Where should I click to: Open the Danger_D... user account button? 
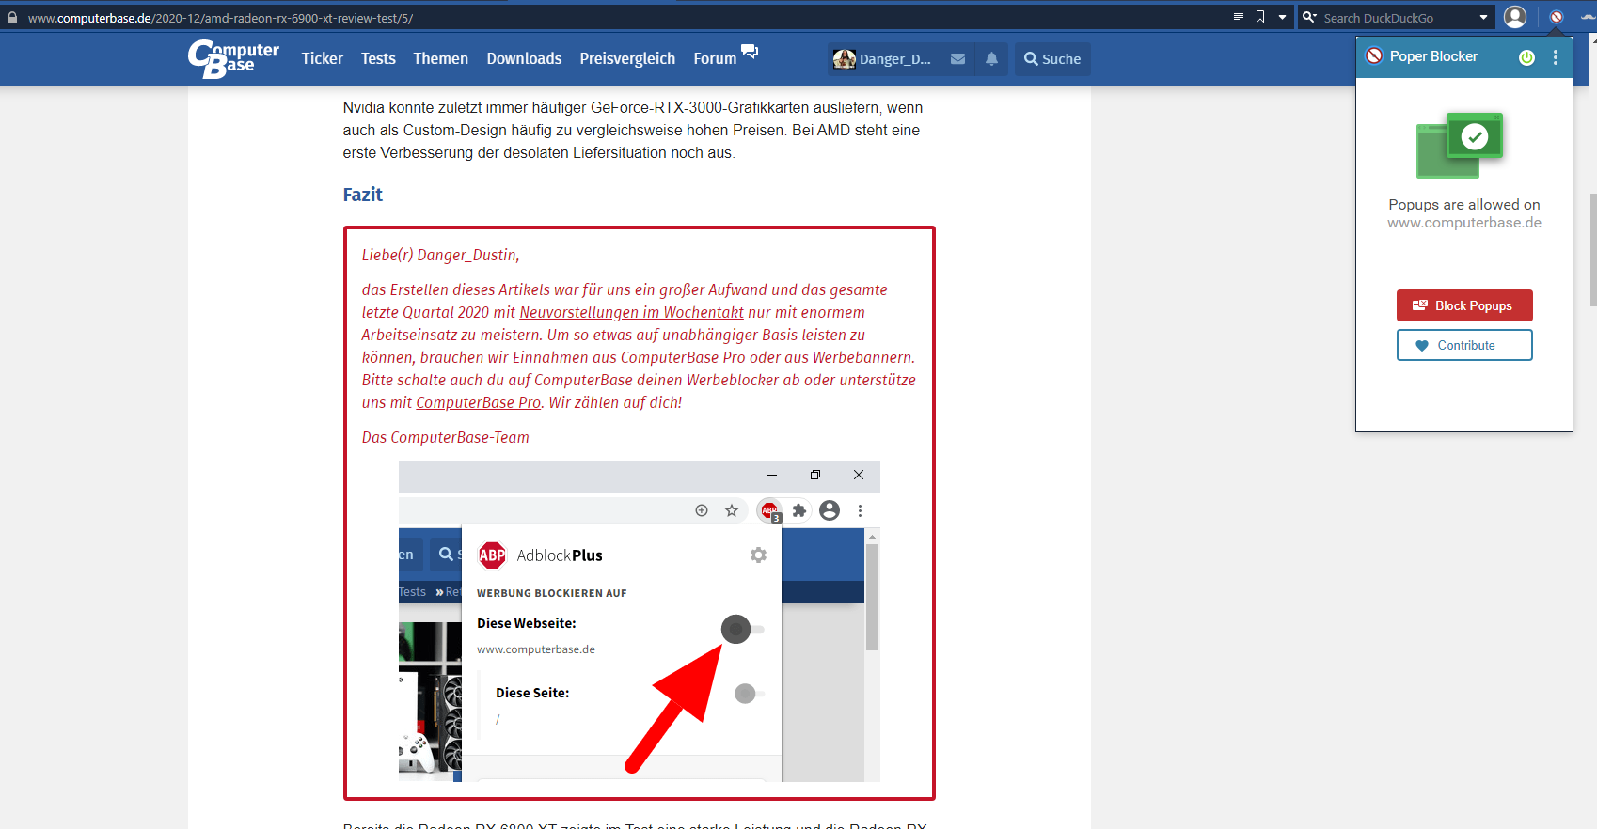pyautogui.click(x=883, y=58)
